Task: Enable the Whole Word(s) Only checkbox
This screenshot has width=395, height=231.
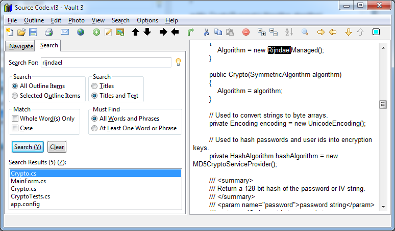Action: (x=16, y=119)
